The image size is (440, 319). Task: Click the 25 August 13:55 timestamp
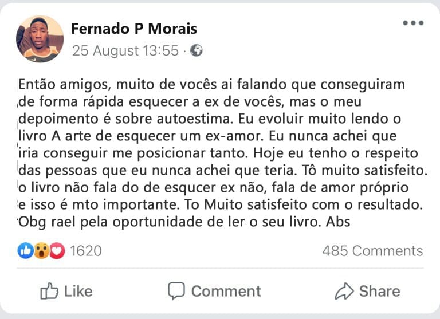[125, 50]
